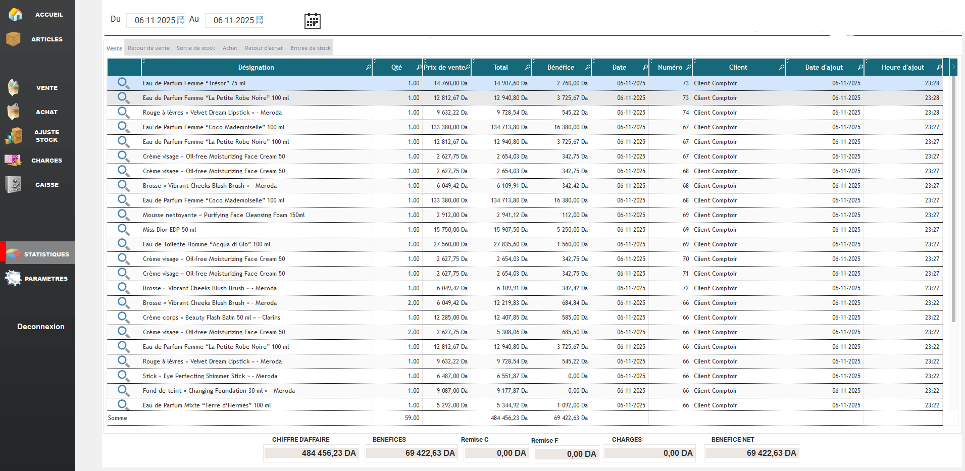Click magnifier on Miss Dior EDP row

(x=123, y=229)
